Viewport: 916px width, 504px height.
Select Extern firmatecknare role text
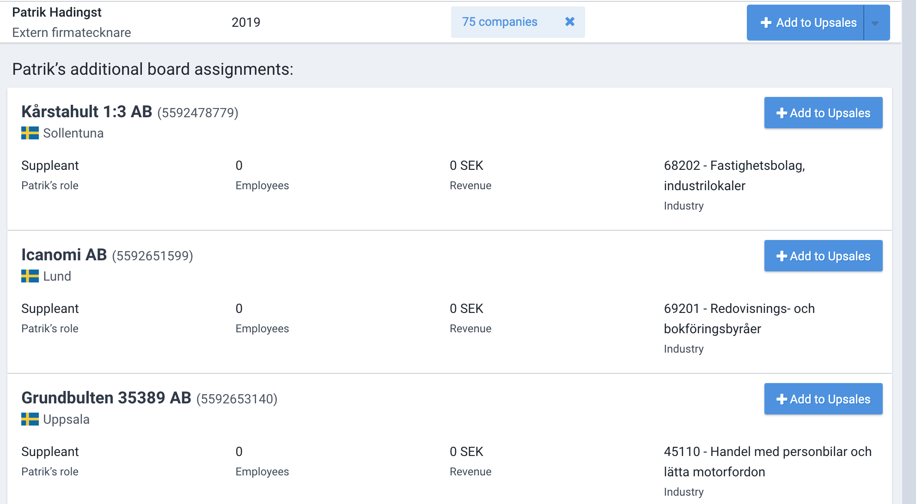point(72,33)
